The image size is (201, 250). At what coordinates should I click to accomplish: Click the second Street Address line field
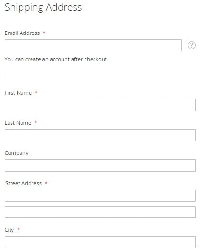pyautogui.click(x=100, y=212)
